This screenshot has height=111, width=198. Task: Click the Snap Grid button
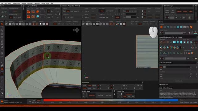pyautogui.click(x=92, y=95)
